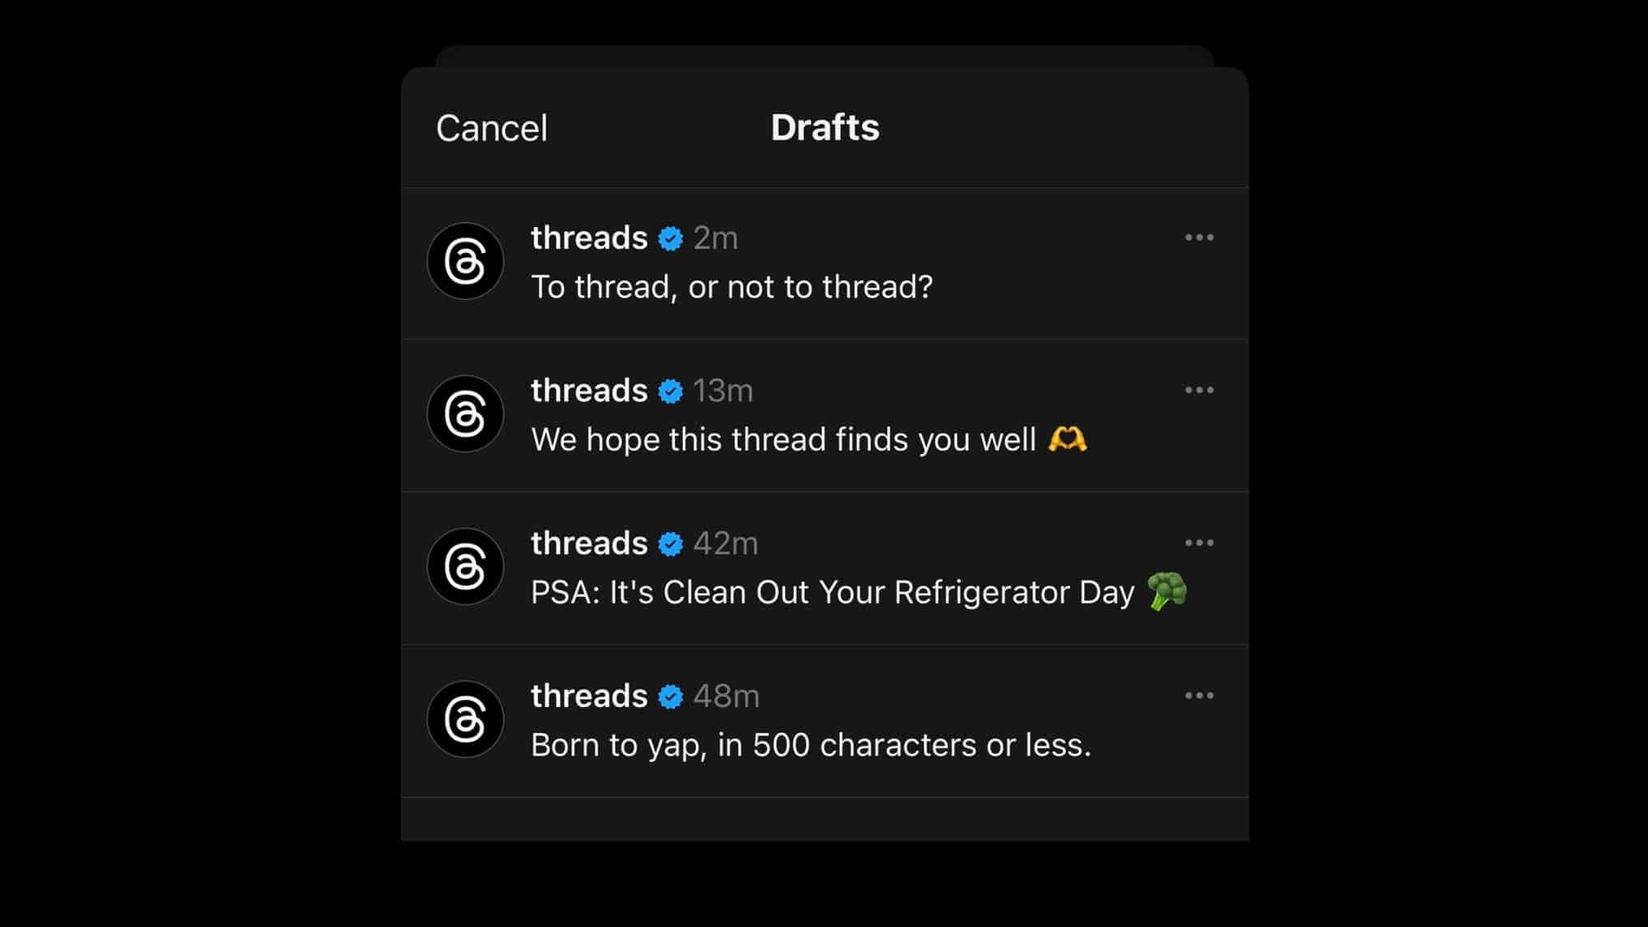
Task: Click the Drafts title
Action: 824,127
